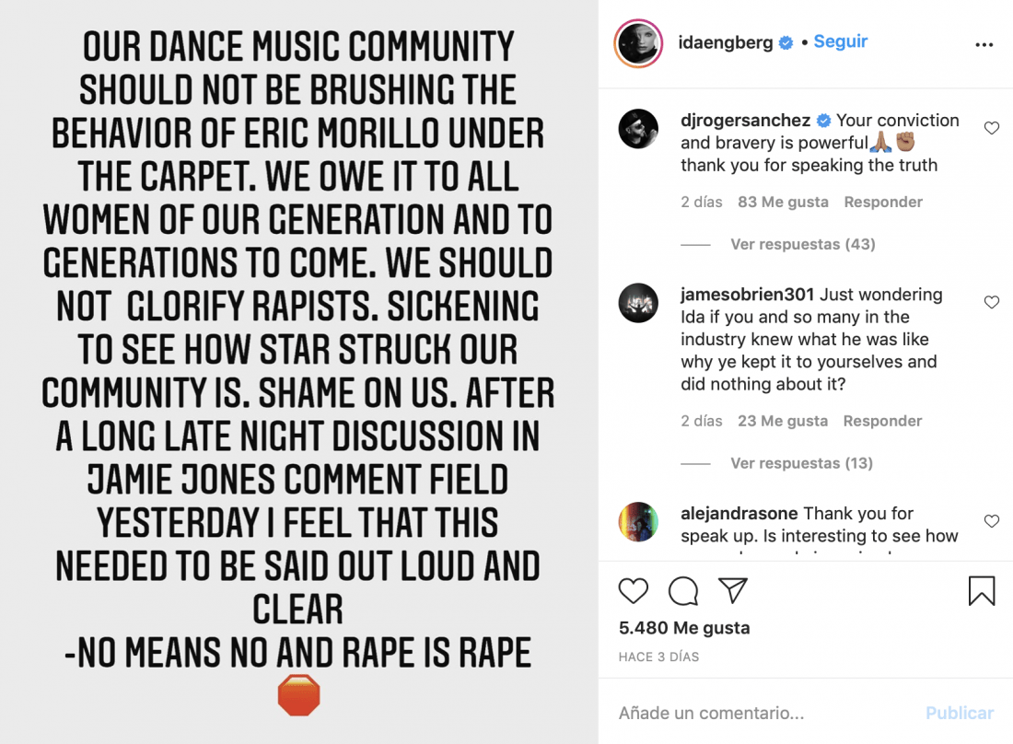Open alejandrasone's avatar
This screenshot has width=1013, height=744.
click(x=638, y=522)
